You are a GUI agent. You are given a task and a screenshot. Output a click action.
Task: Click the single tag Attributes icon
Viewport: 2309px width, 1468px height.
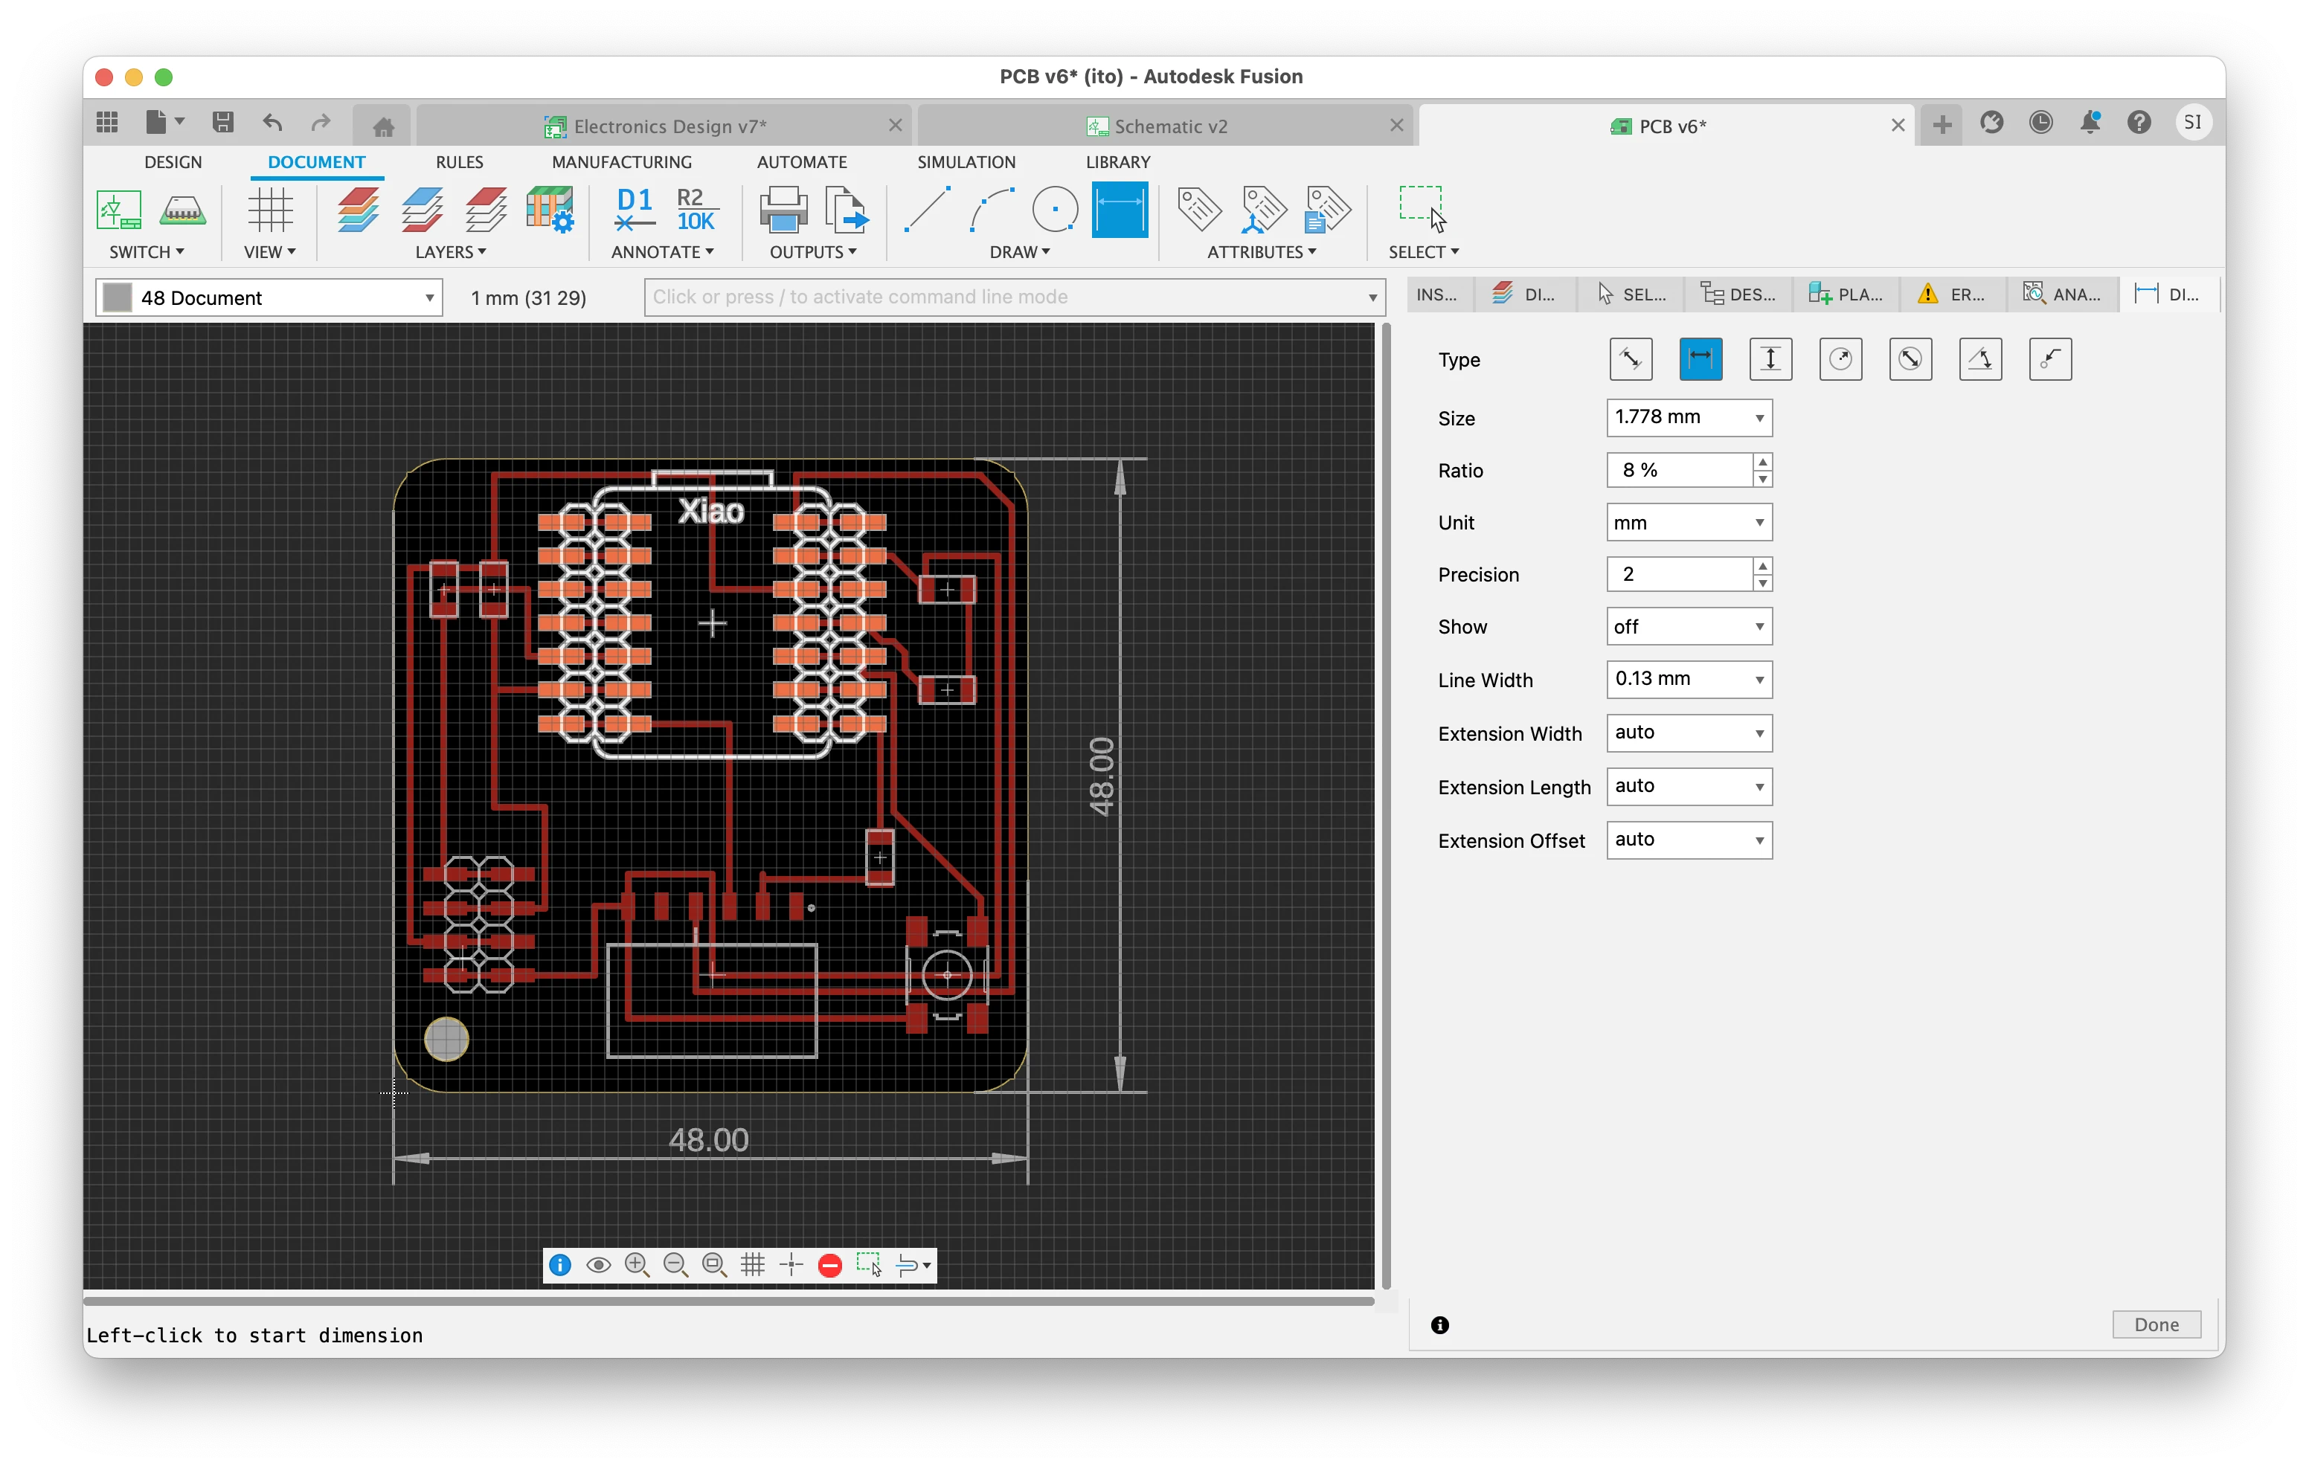coord(1198,210)
